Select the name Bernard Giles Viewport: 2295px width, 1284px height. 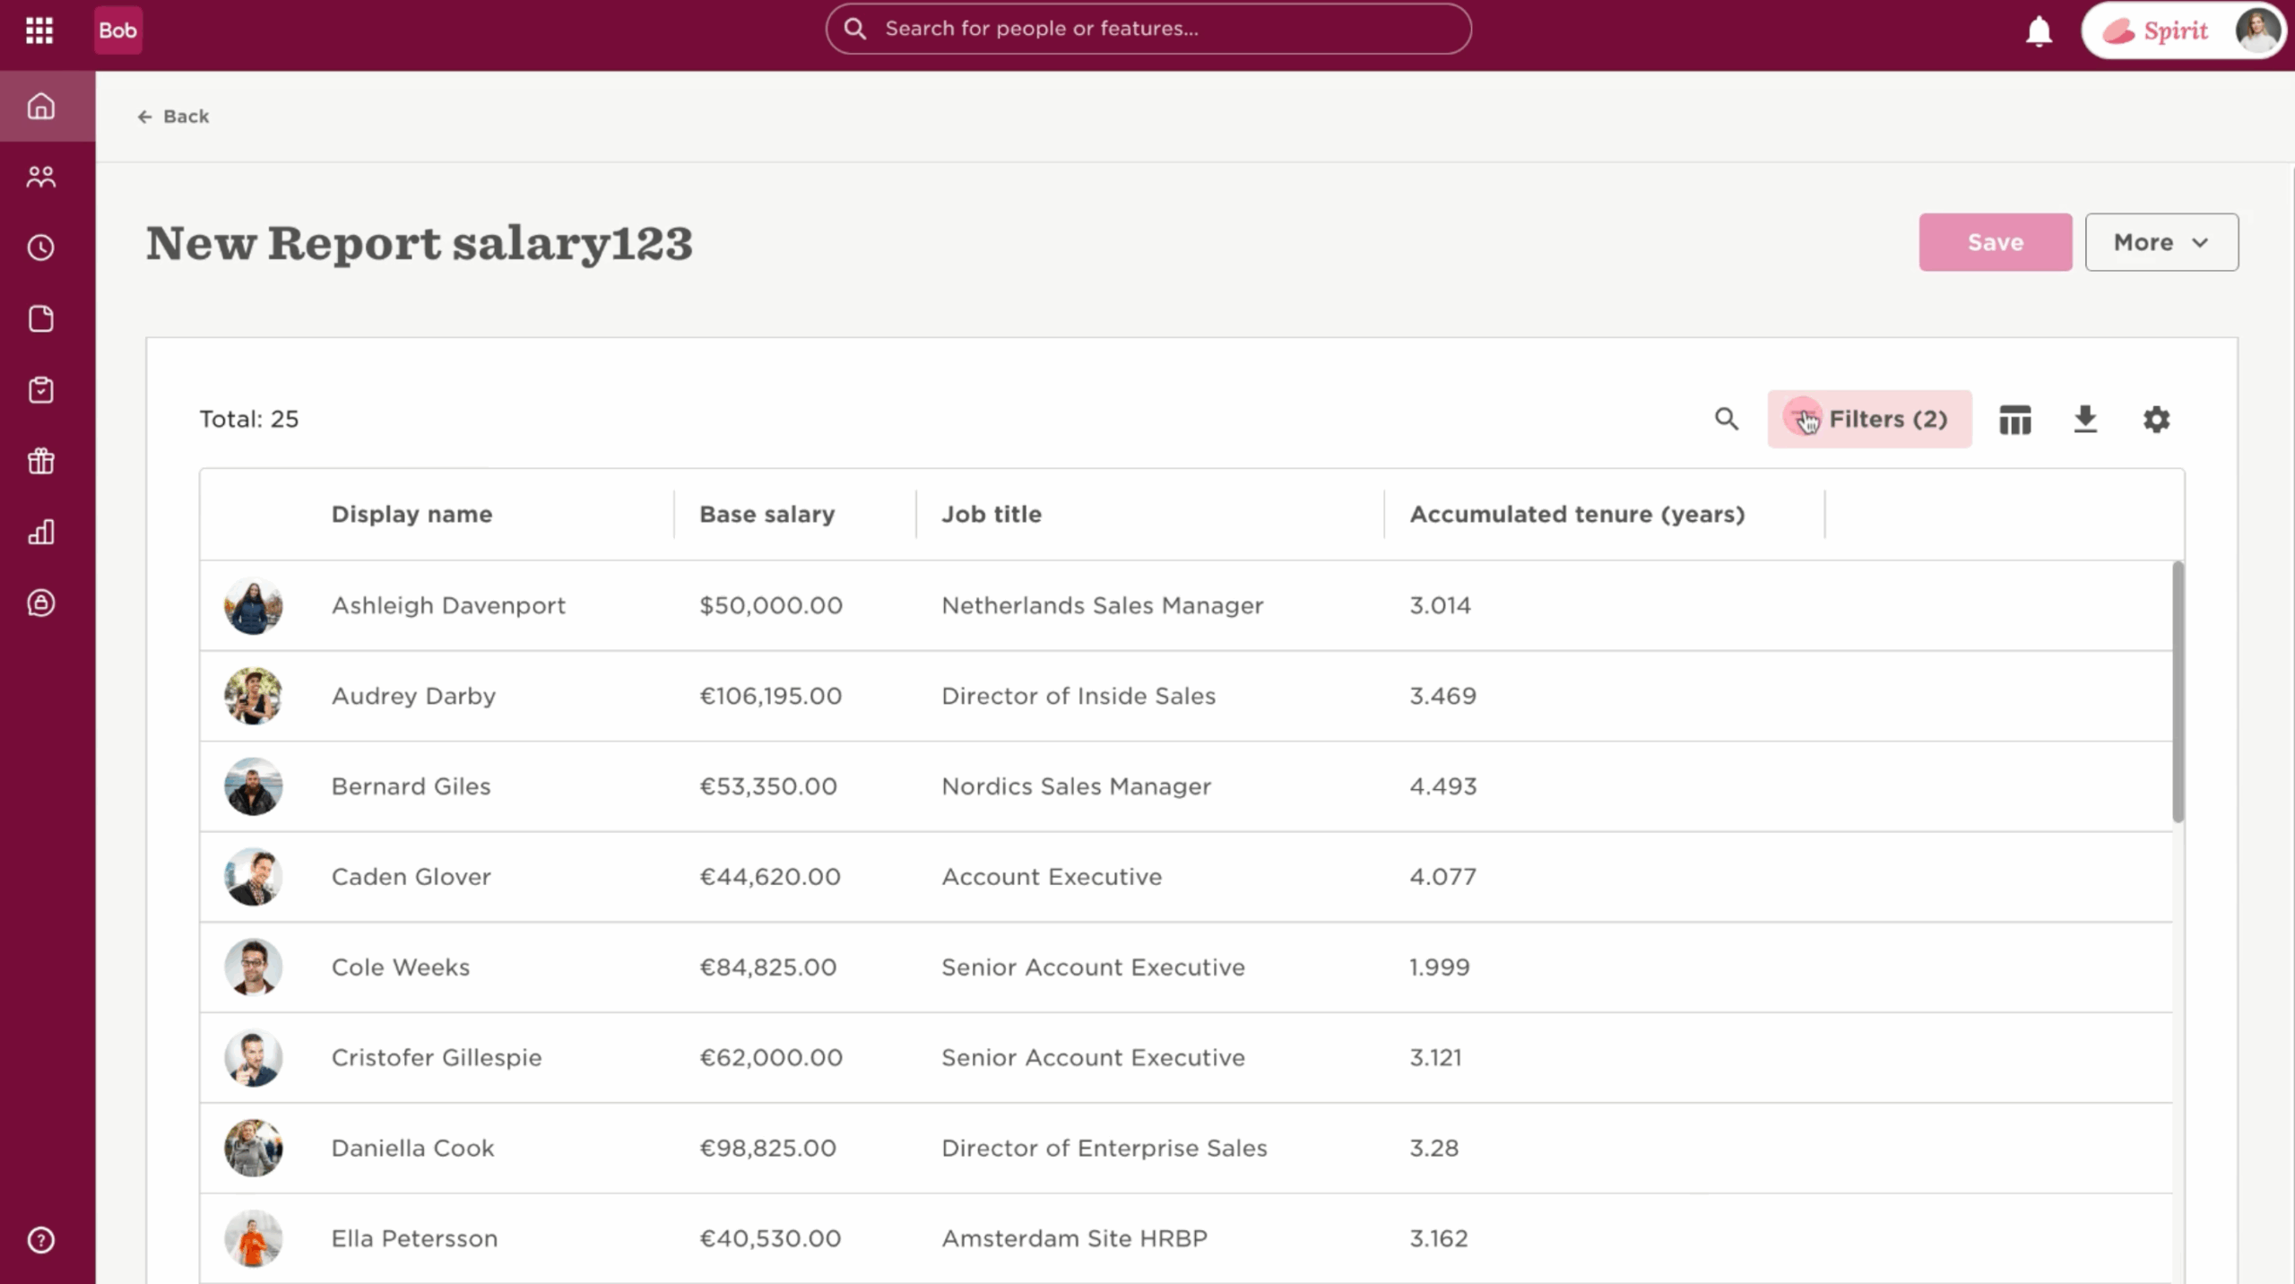click(x=411, y=786)
